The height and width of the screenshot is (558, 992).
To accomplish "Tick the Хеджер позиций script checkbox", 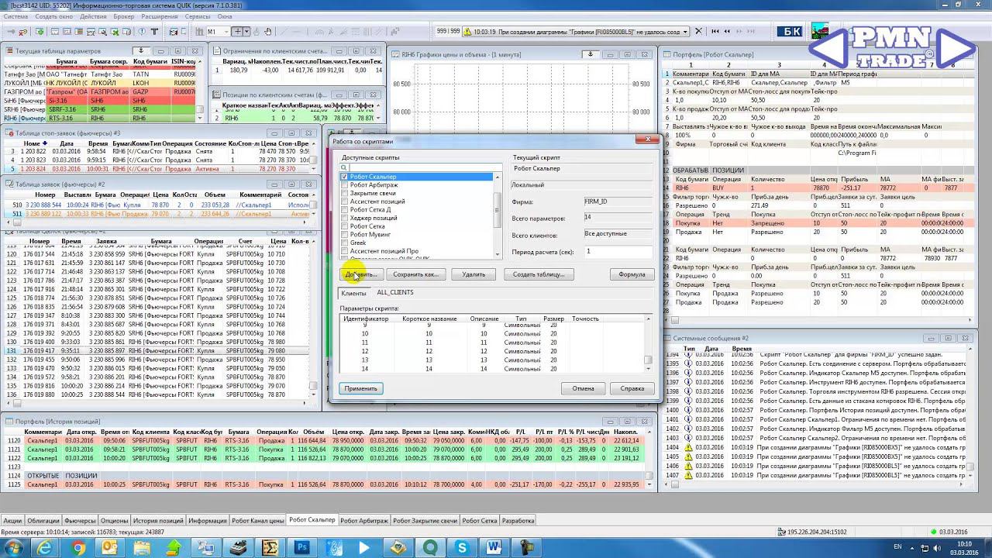I will (x=344, y=218).
